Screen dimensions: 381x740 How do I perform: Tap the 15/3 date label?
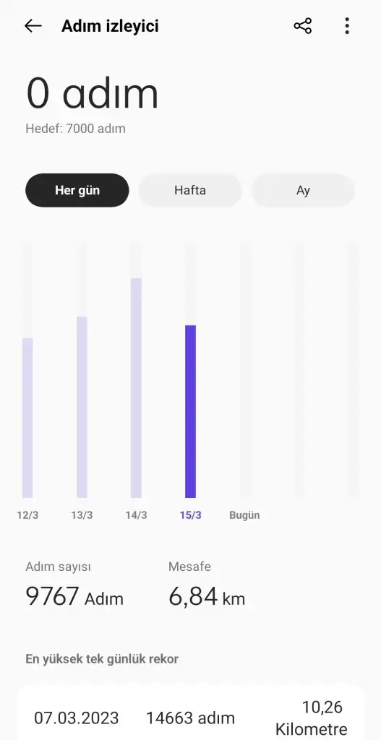point(190,515)
